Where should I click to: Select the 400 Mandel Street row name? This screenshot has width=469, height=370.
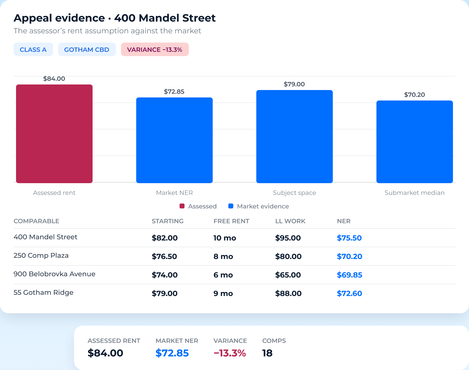45,237
